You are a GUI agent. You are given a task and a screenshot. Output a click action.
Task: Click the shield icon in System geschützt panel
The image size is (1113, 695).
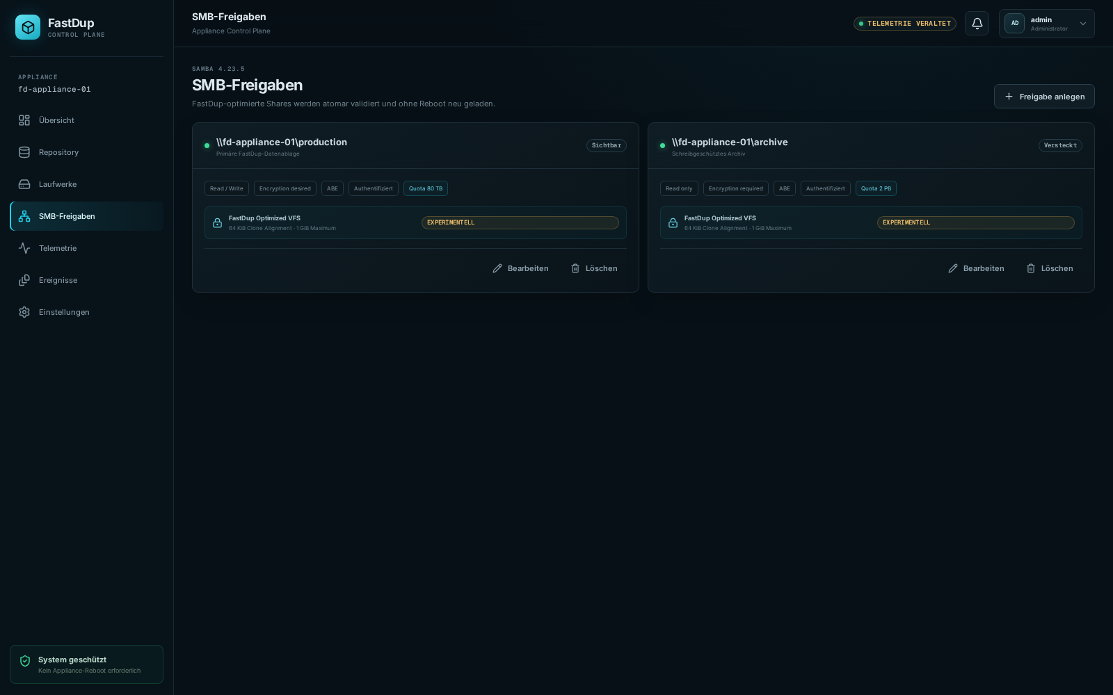[25, 661]
